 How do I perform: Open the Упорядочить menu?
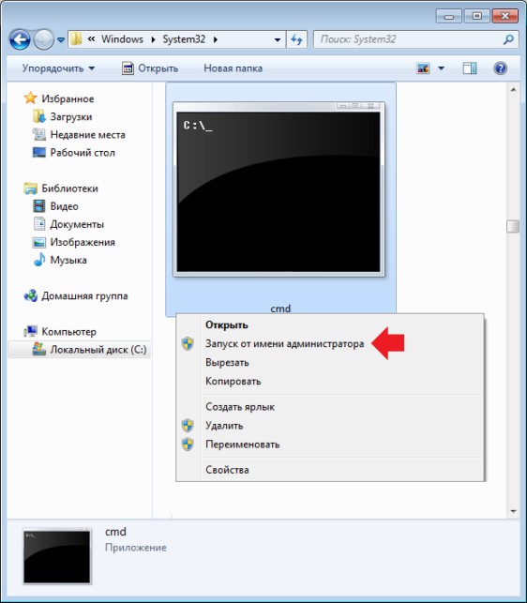(58, 68)
